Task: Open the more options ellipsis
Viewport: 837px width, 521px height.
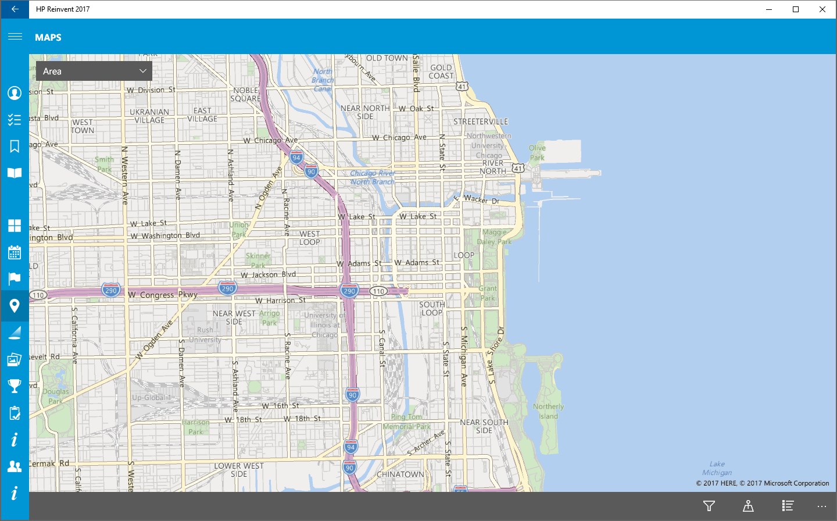Action: [821, 506]
